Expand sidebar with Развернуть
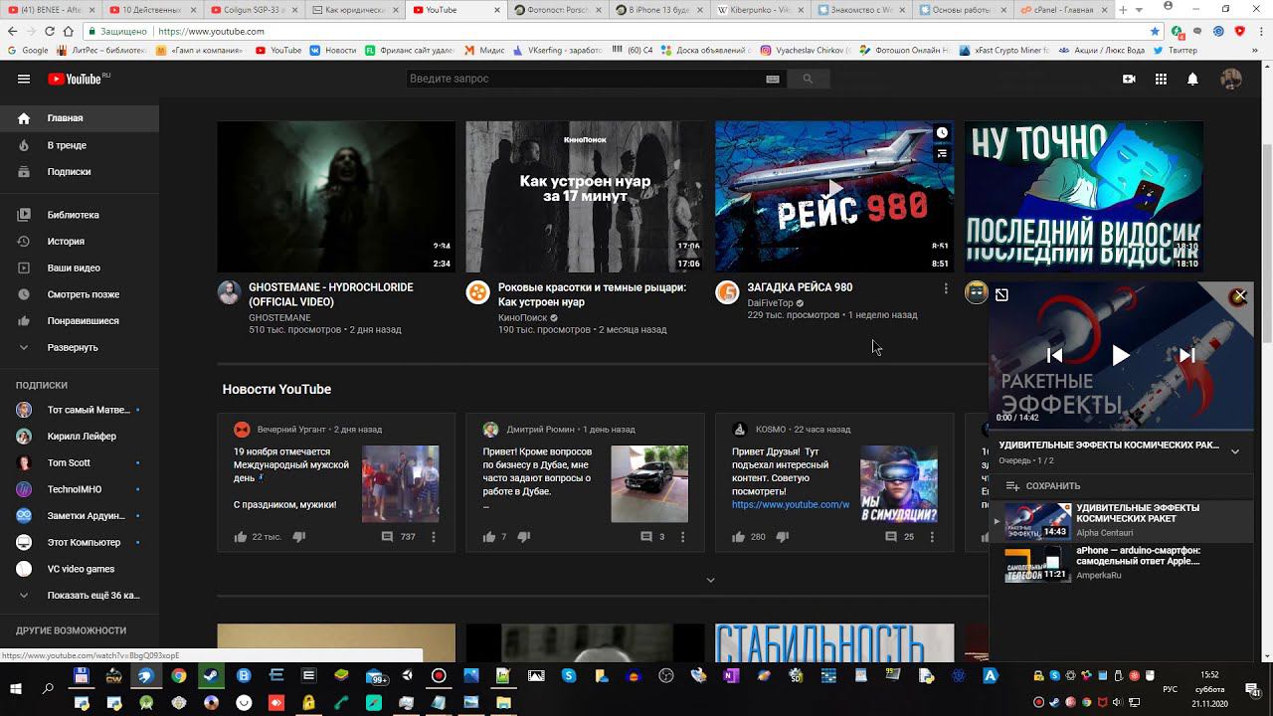The image size is (1273, 716). point(80,348)
